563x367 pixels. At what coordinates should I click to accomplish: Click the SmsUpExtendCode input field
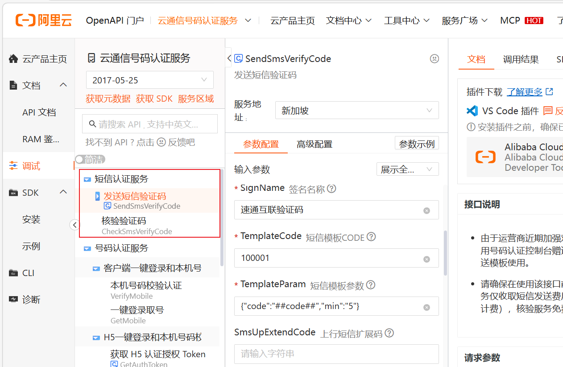(x=336, y=354)
